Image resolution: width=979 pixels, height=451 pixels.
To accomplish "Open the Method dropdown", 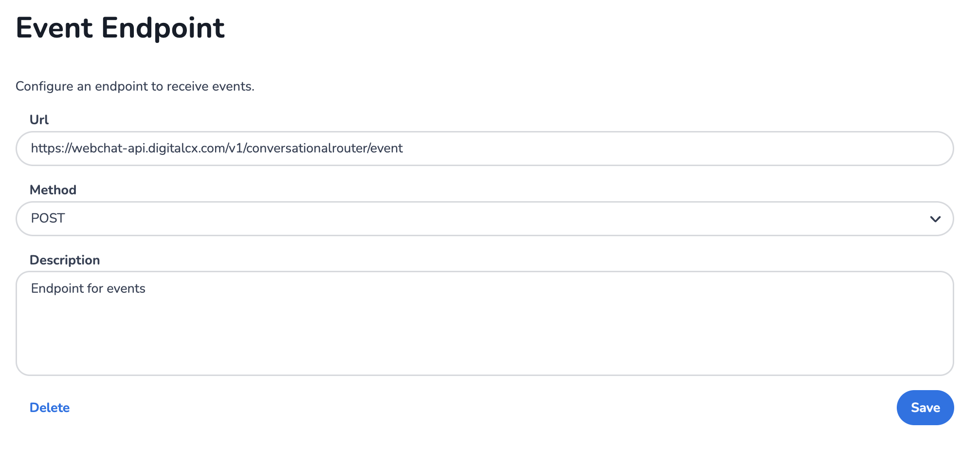I will tap(484, 219).
